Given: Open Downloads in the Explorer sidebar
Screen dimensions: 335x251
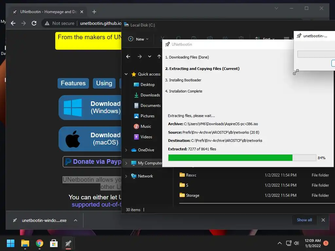Looking at the screenshot, I should point(147,95).
